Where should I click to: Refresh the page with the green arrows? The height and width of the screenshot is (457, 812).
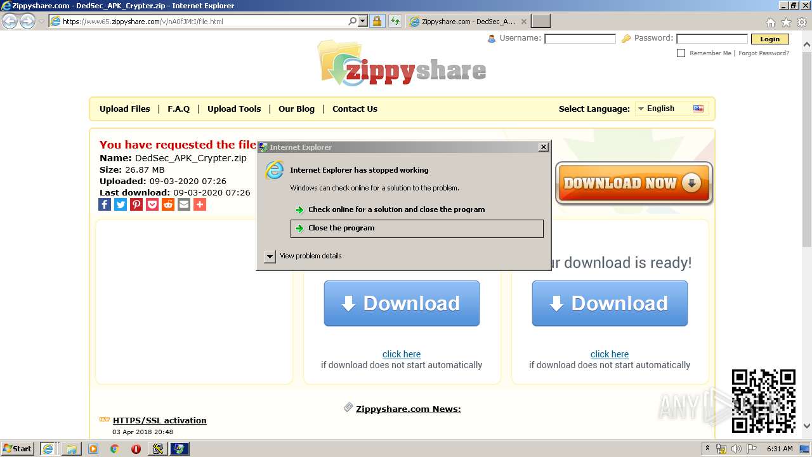pyautogui.click(x=395, y=21)
